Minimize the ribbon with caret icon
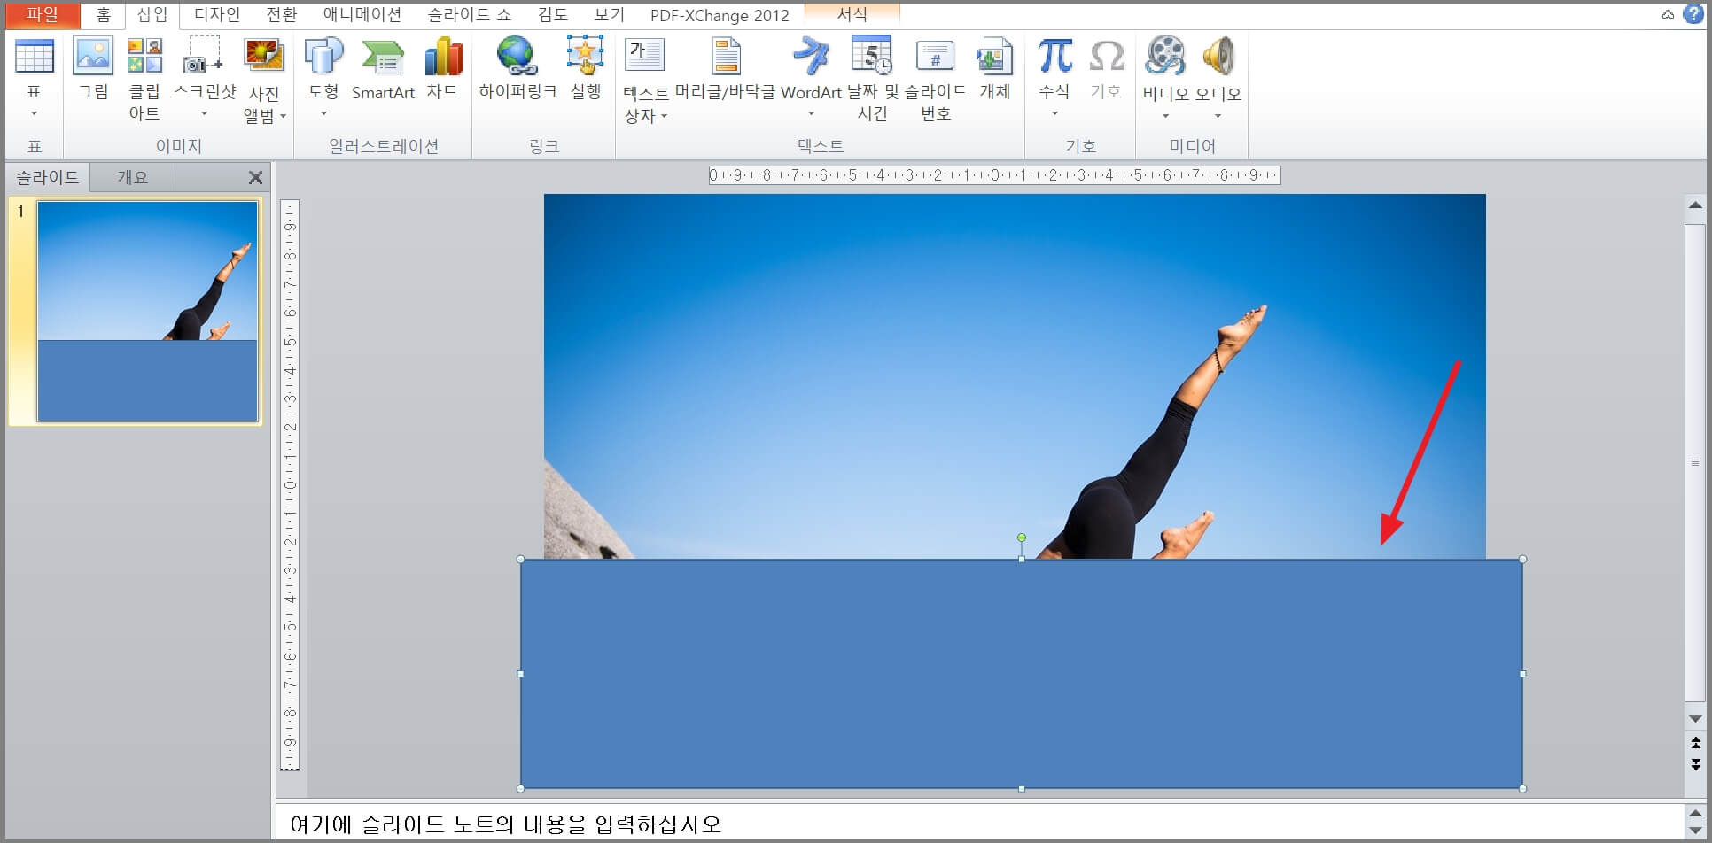The width and height of the screenshot is (1712, 843). 1668,15
